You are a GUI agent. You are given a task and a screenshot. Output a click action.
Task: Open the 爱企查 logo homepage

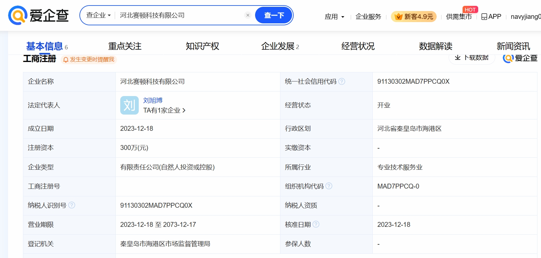[x=38, y=15]
